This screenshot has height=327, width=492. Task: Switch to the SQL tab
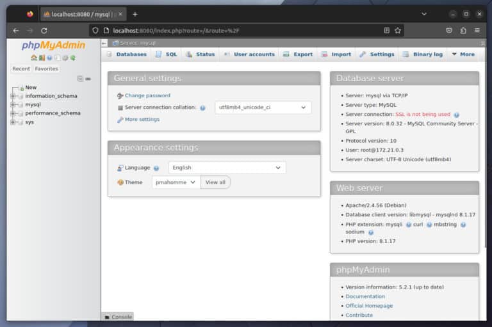click(x=166, y=54)
